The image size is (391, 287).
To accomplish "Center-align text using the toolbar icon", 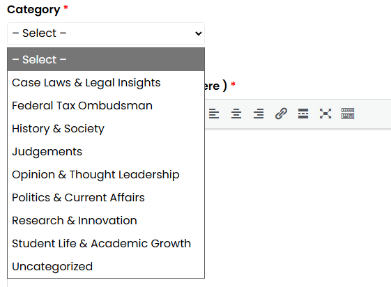I will 236,114.
